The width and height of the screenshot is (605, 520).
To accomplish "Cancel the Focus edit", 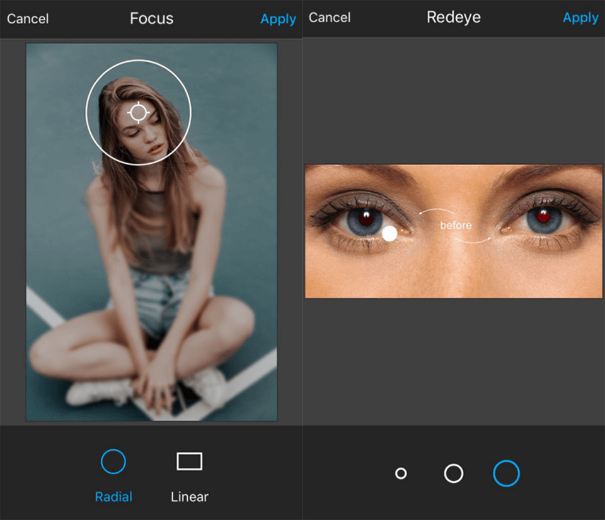I will pyautogui.click(x=28, y=19).
